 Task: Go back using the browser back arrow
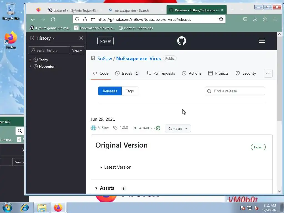click(33, 19)
